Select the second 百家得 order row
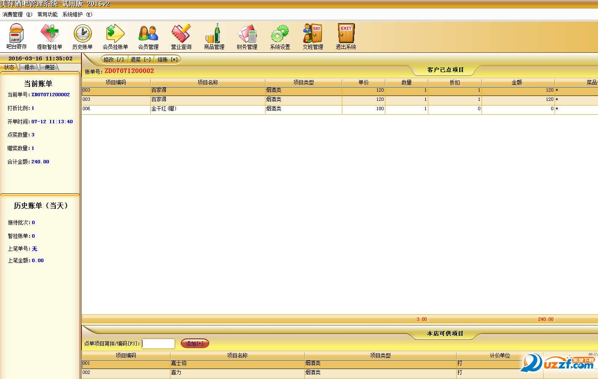598x379 pixels. (x=340, y=100)
